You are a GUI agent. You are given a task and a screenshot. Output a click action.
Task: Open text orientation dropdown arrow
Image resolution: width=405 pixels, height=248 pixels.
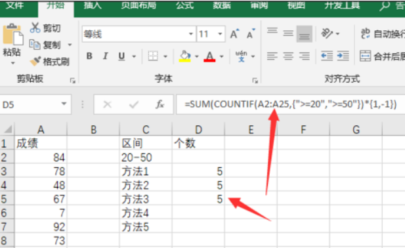coord(337,34)
